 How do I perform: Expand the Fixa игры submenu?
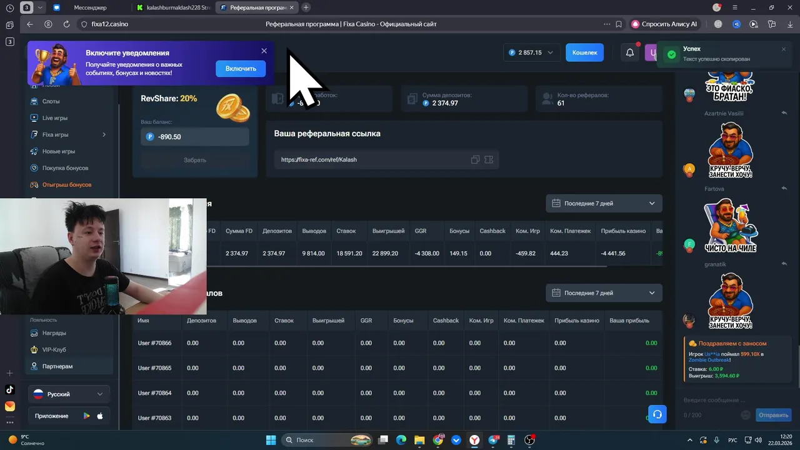coord(104,134)
